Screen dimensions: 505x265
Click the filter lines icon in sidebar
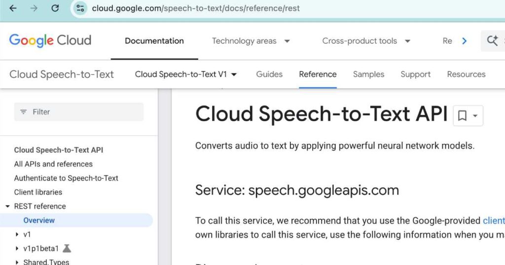tap(24, 112)
